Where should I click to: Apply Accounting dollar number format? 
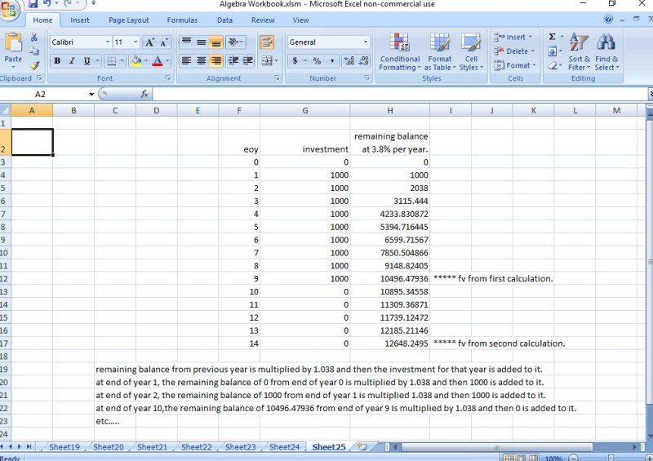click(x=295, y=61)
